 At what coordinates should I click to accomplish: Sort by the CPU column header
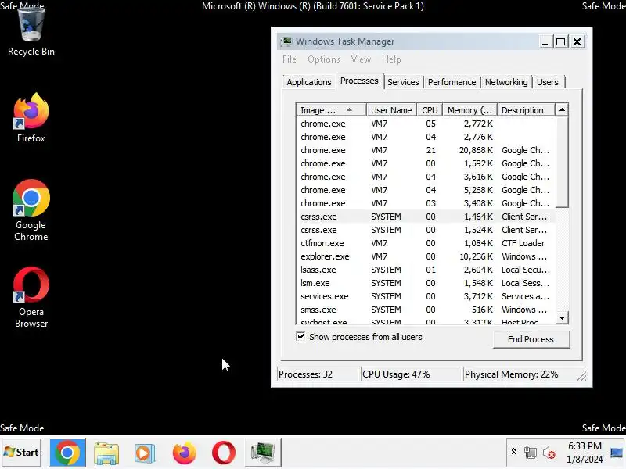(430, 110)
